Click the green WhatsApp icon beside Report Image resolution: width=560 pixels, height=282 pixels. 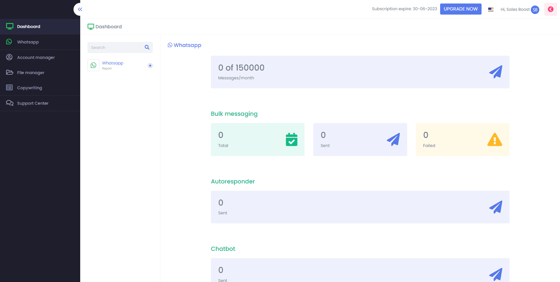[93, 65]
